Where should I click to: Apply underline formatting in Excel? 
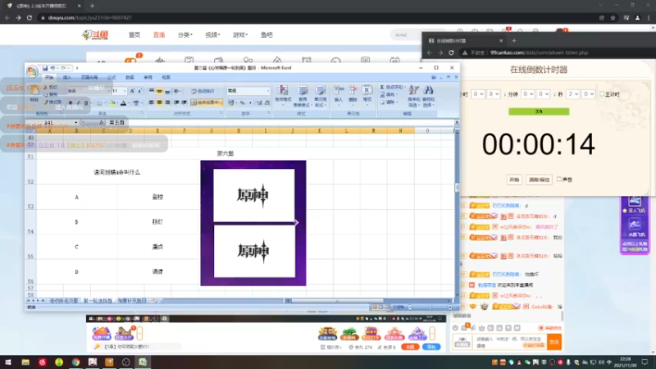(86, 102)
